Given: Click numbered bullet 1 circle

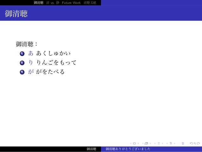Looking at the screenshot, I should (22, 54).
